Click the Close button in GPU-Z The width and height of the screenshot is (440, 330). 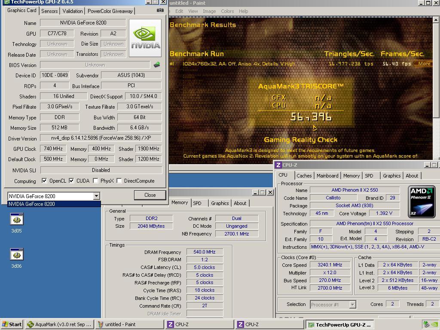point(150,195)
